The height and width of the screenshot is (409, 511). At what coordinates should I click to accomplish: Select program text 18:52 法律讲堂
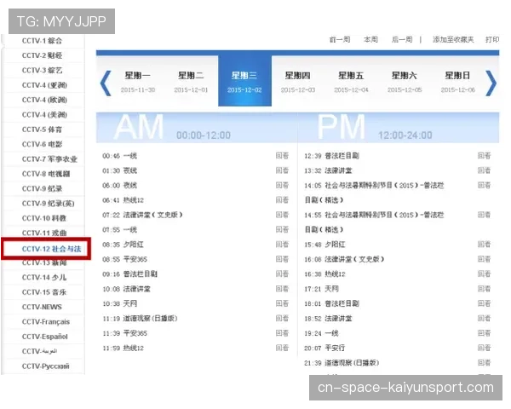328,319
